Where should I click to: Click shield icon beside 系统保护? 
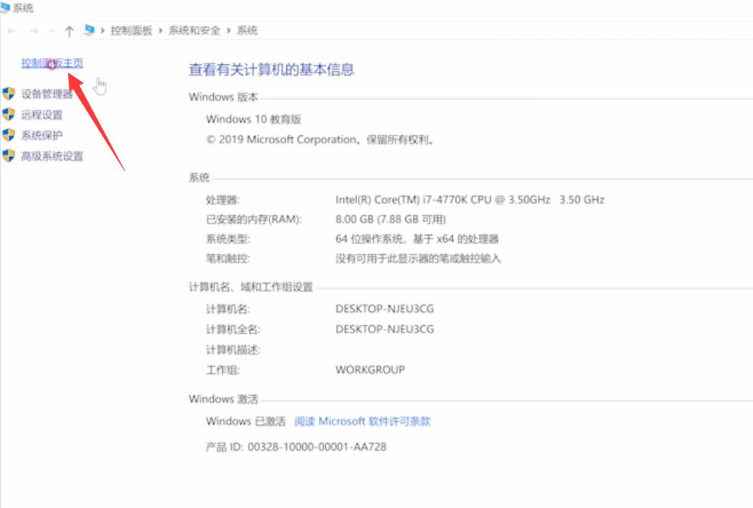click(8, 135)
